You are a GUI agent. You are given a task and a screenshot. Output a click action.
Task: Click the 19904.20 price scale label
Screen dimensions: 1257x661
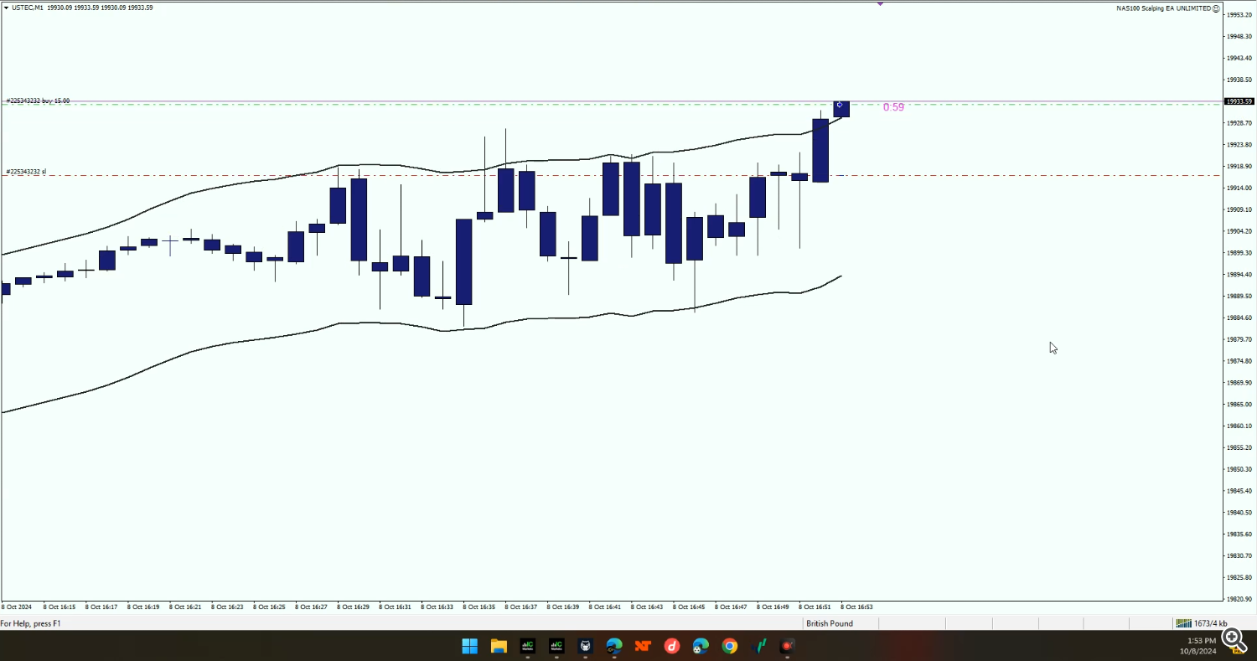(x=1239, y=231)
